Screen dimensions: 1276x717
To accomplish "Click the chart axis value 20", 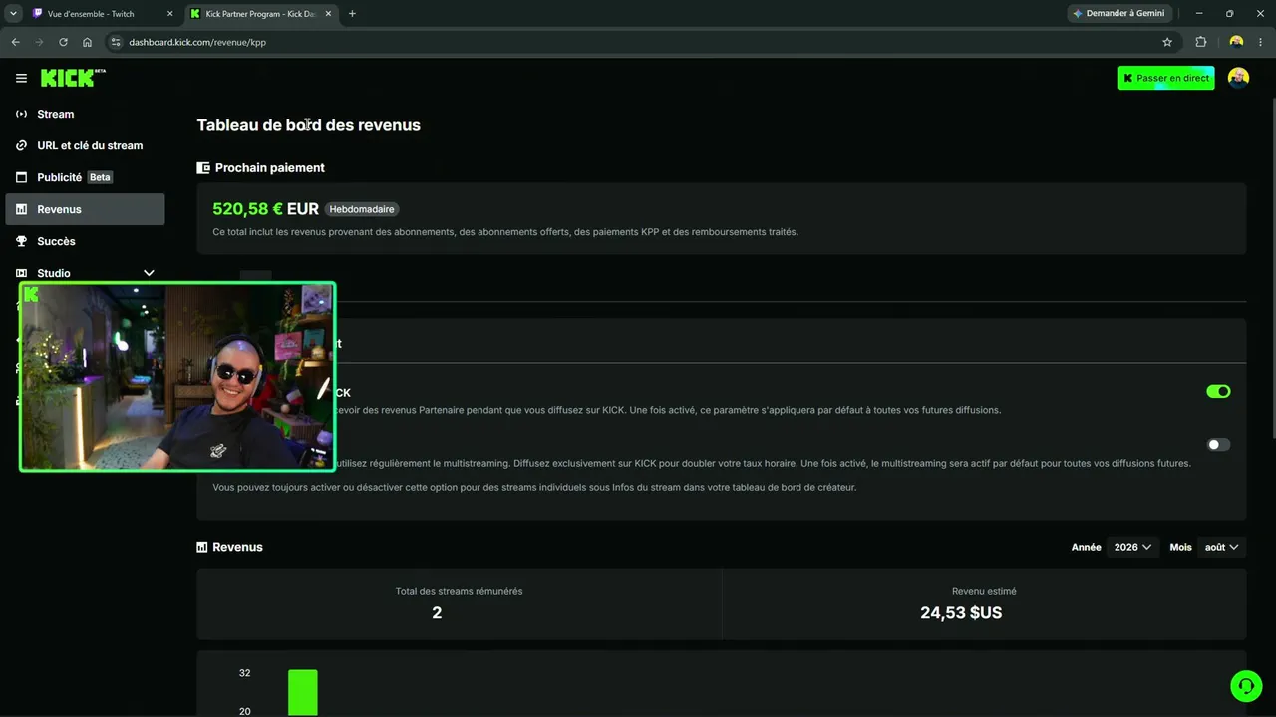I will [245, 711].
